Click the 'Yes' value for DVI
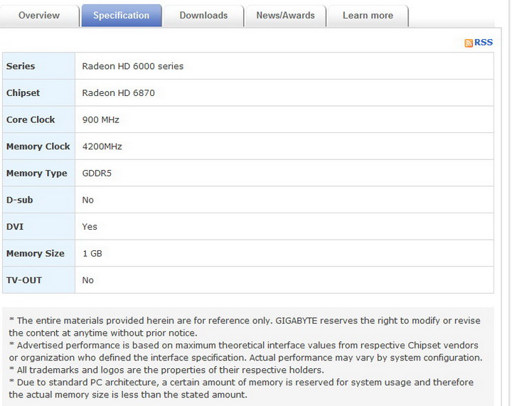This screenshot has width=512, height=406. 90,227
